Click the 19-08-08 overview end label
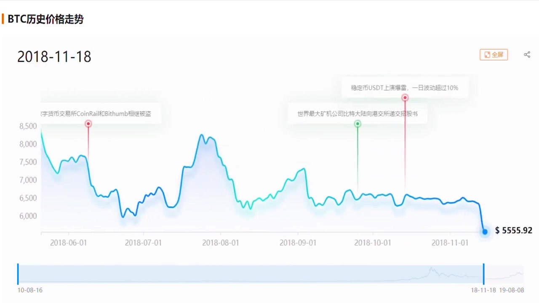 [512, 290]
